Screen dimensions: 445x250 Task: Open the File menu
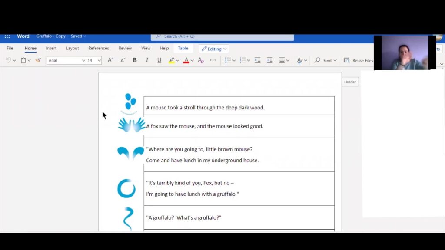(x=10, y=48)
